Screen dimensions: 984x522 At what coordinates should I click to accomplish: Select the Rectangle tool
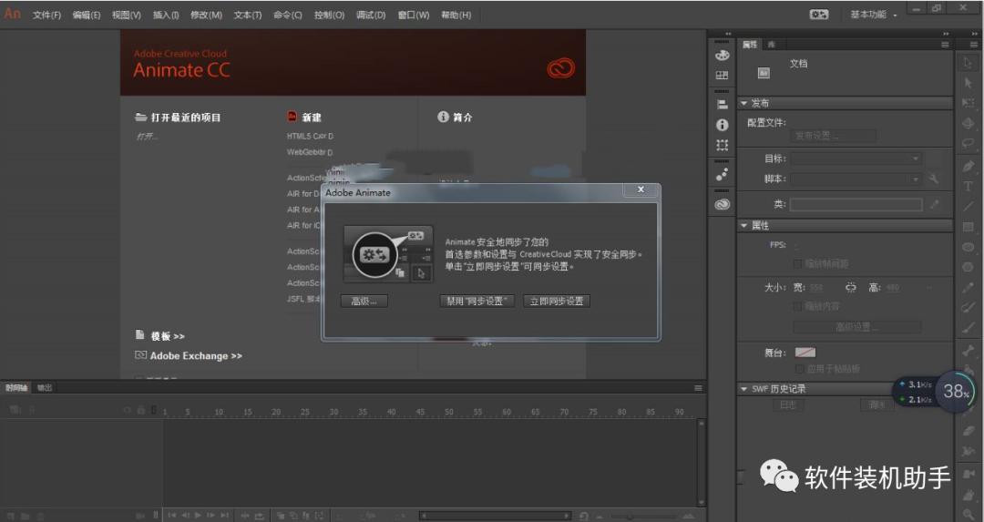(969, 227)
